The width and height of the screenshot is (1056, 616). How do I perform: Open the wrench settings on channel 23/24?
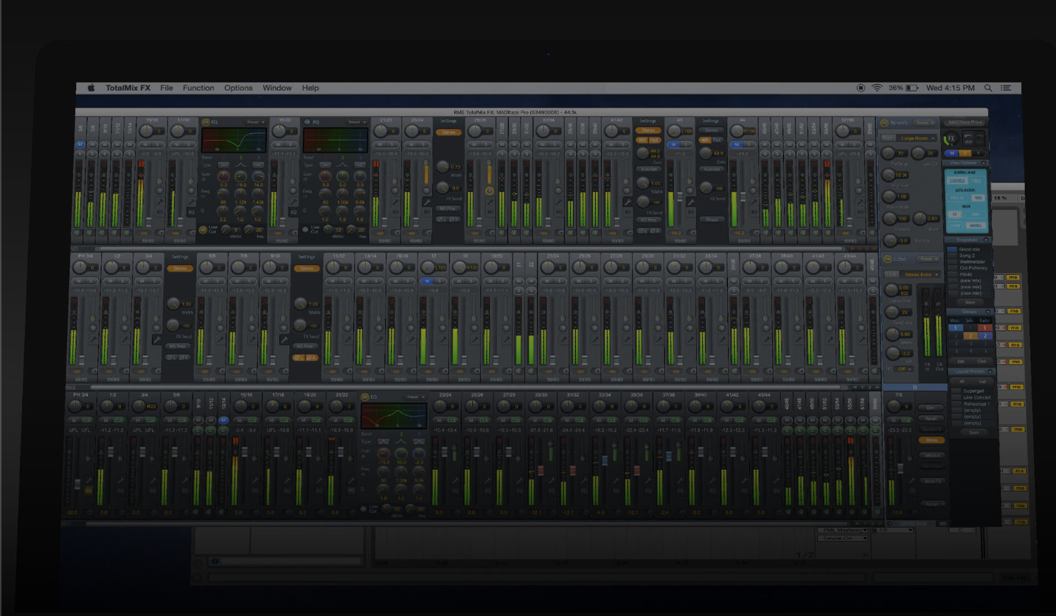point(426,201)
